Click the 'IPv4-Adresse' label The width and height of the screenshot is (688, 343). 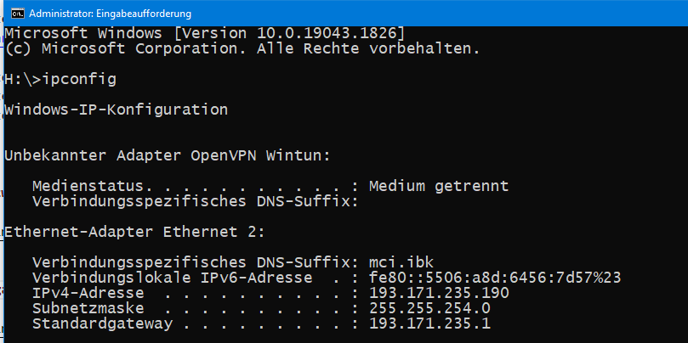(88, 293)
